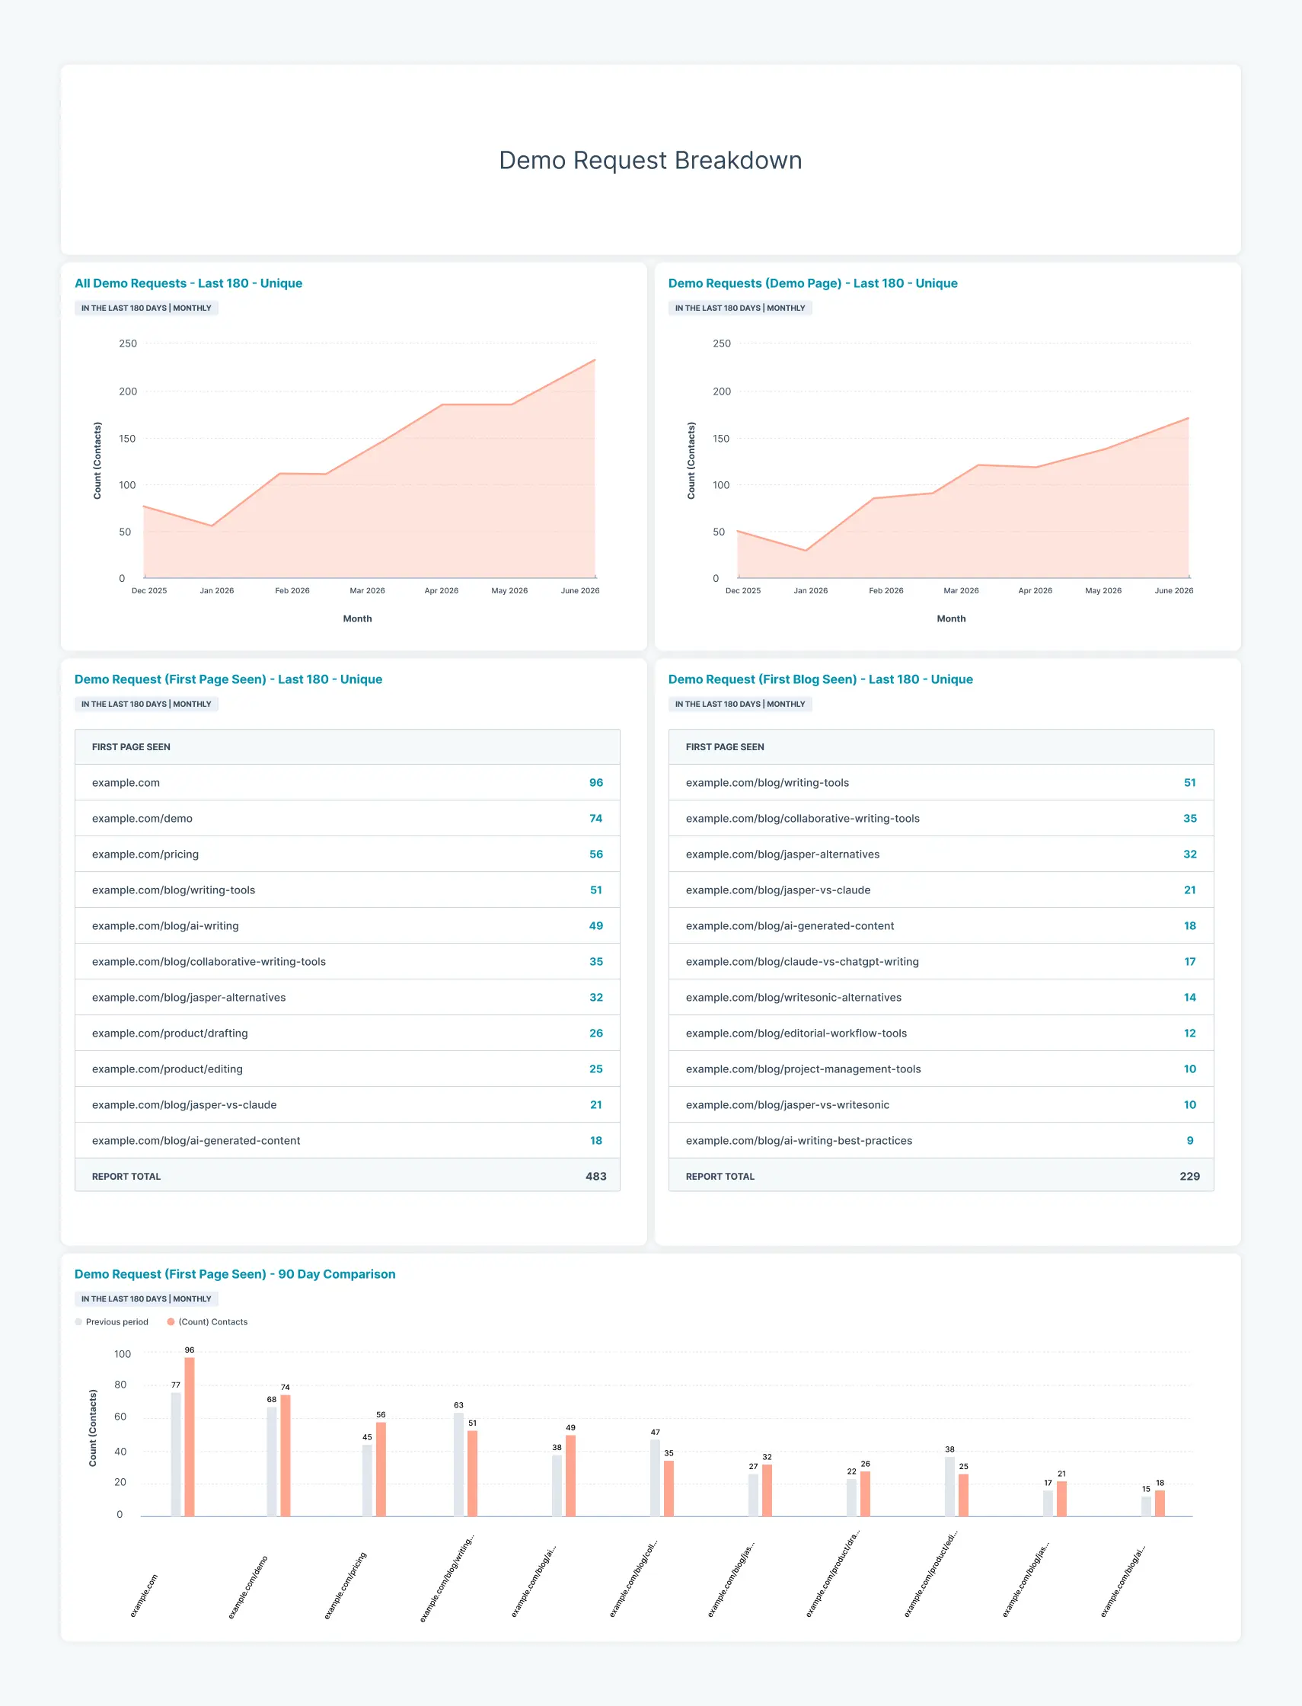This screenshot has height=1706, width=1302.
Task: Select 'example.com/blog/writesonic-alternatives' row
Action: [941, 997]
